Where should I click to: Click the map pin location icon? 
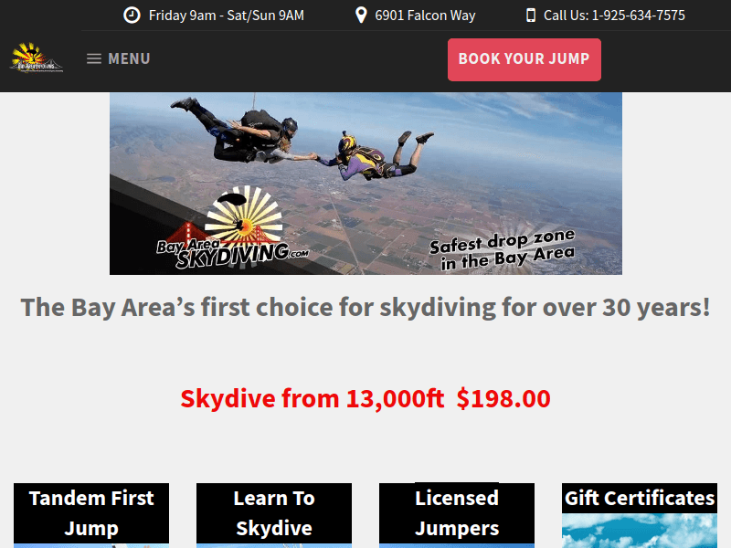361,15
